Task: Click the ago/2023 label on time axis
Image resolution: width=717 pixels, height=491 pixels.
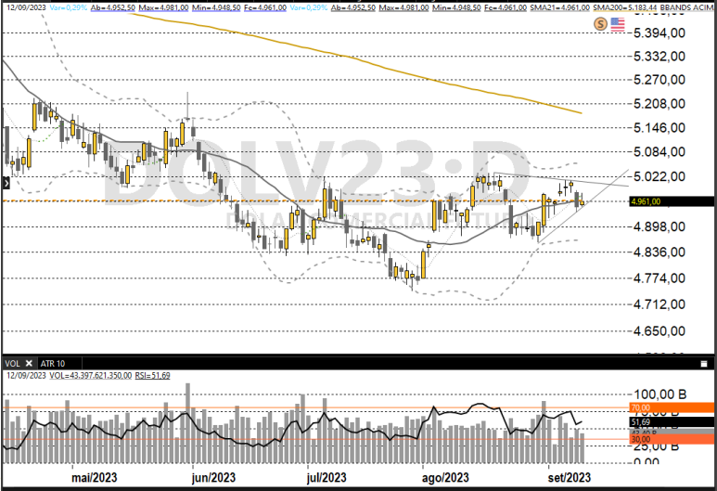Action: (x=444, y=477)
